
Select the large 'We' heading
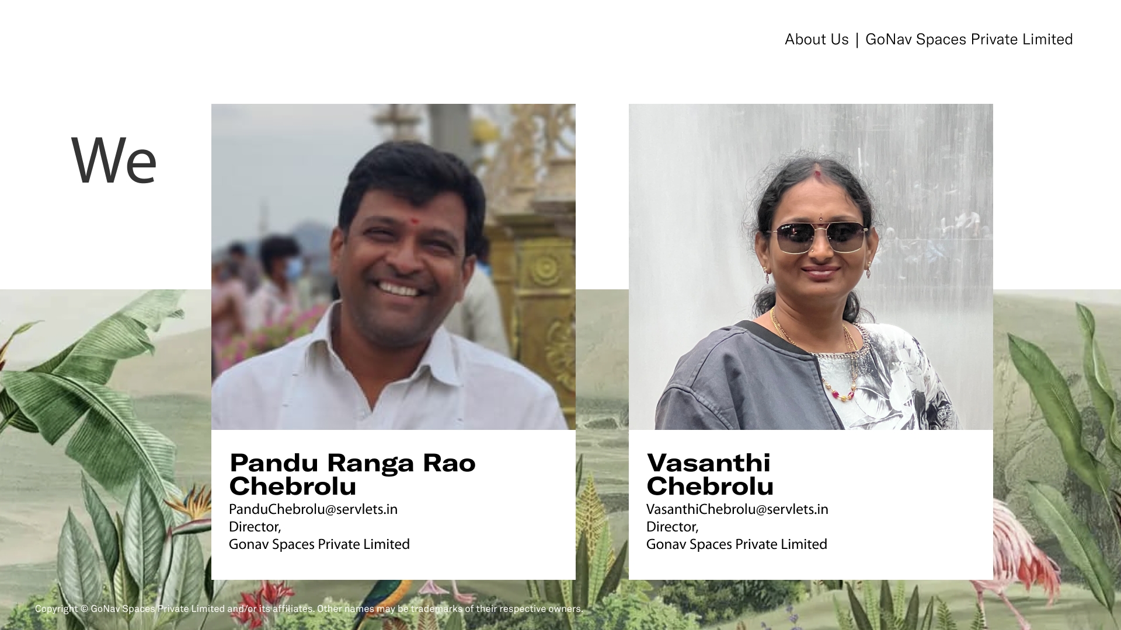tap(114, 160)
